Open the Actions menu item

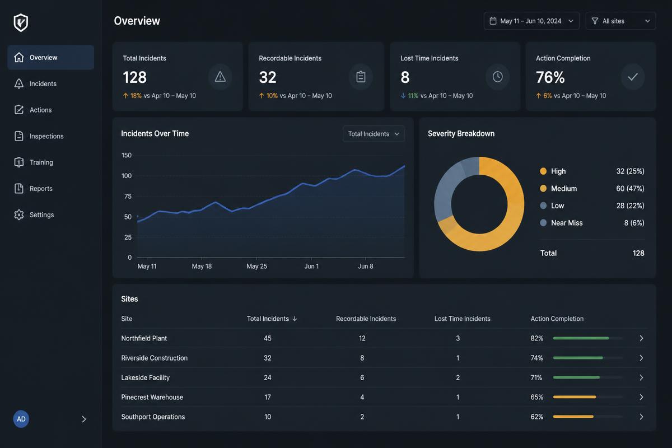tap(50, 110)
